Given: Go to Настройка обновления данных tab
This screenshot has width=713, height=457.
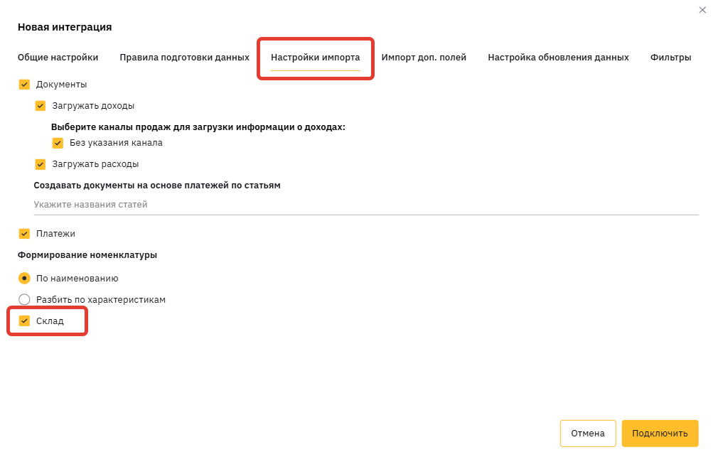Looking at the screenshot, I should (558, 58).
